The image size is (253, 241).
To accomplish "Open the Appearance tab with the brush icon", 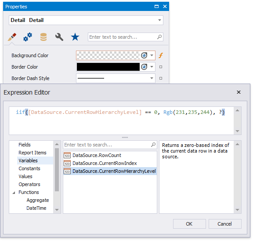I will (x=12, y=37).
